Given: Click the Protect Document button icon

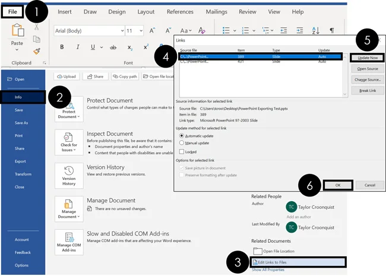Looking at the screenshot, I should (69, 109).
